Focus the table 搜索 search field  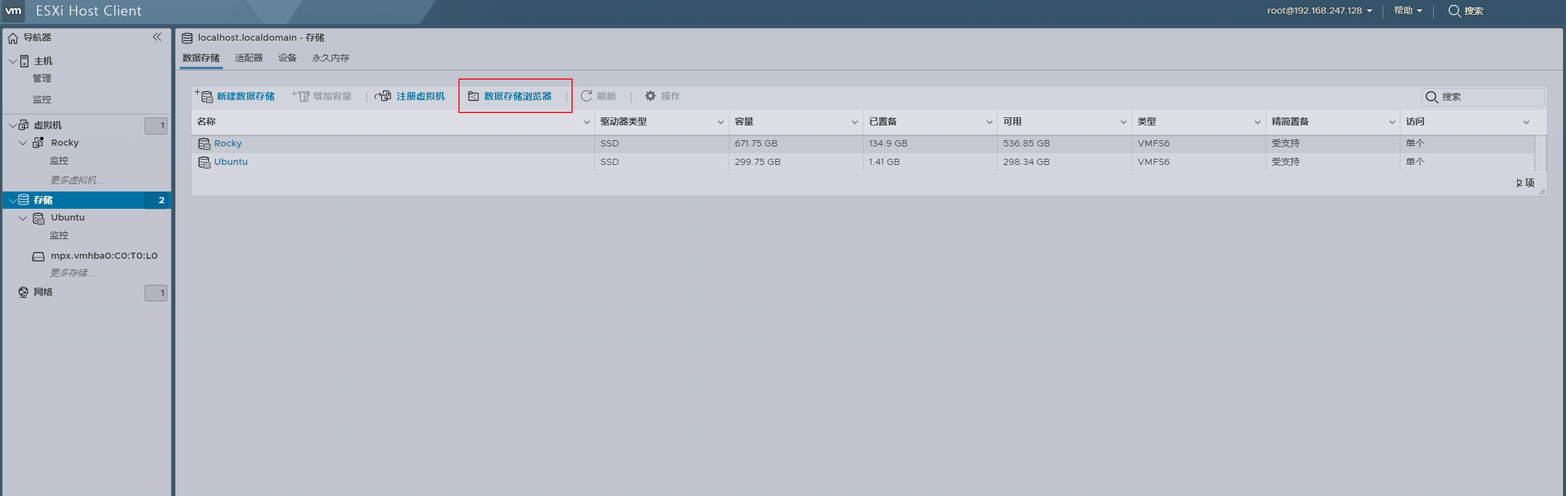[x=1483, y=97]
